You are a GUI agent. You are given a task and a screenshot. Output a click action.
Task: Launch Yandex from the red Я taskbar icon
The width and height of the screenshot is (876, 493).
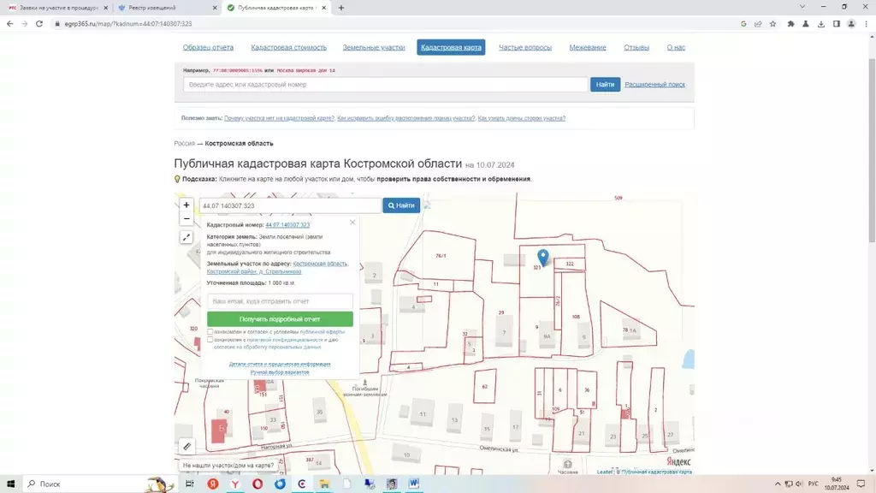pos(213,484)
